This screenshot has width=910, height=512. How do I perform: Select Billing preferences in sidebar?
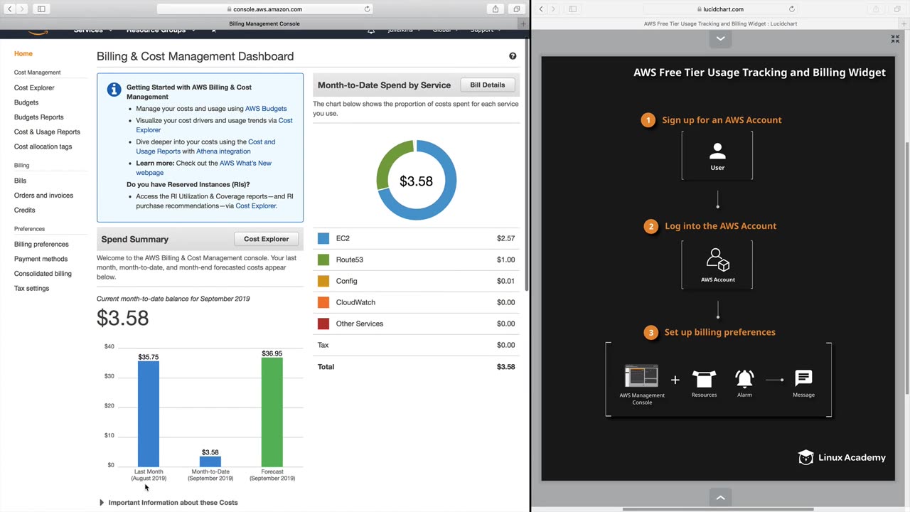tap(41, 244)
